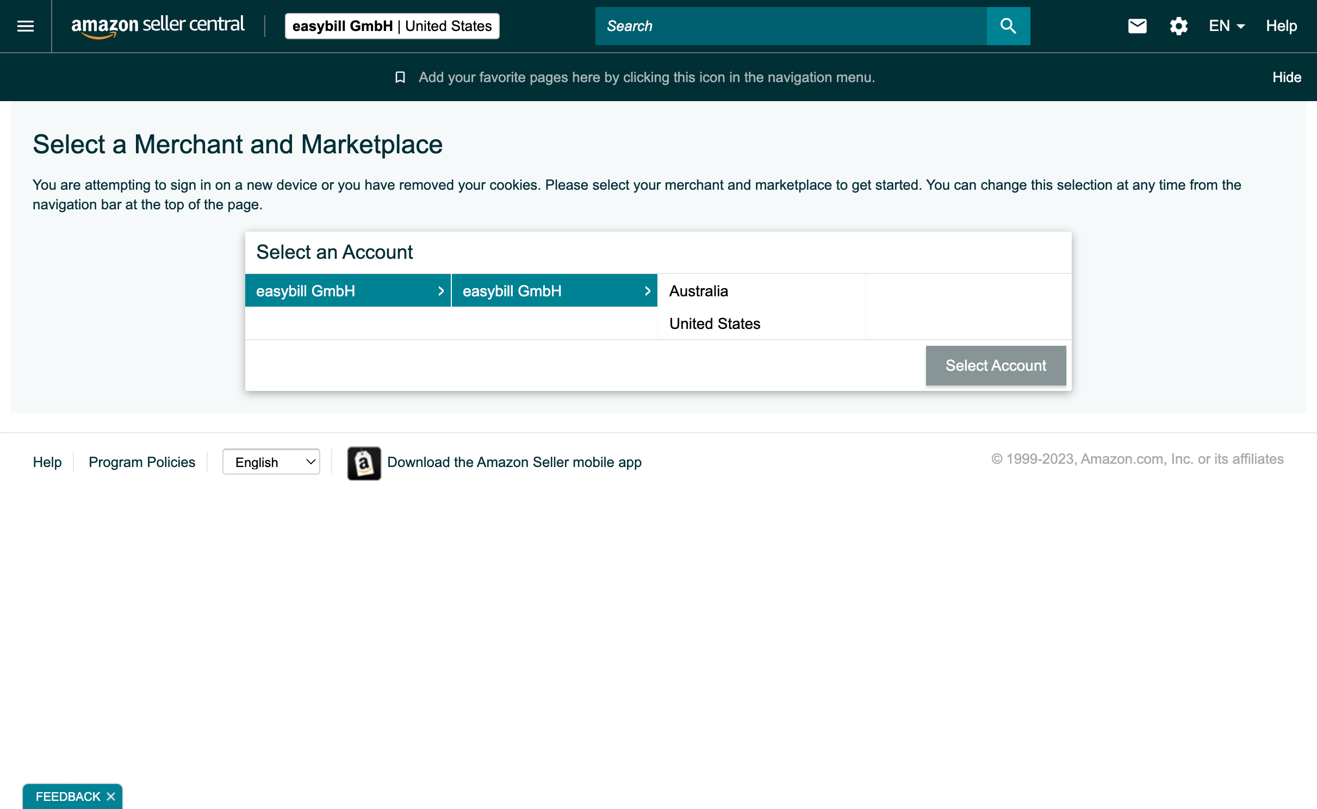The image size is (1317, 809).
Task: Open settings with the gear icon
Action: (x=1178, y=26)
